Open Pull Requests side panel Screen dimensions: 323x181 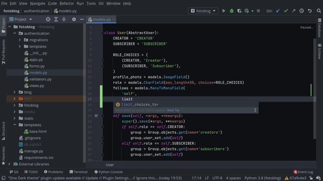pyautogui.click(x=4, y=52)
